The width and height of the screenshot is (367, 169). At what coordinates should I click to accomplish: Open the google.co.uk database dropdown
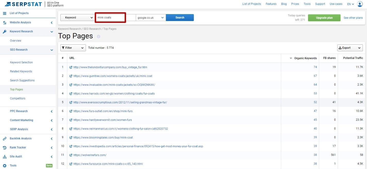(x=151, y=18)
